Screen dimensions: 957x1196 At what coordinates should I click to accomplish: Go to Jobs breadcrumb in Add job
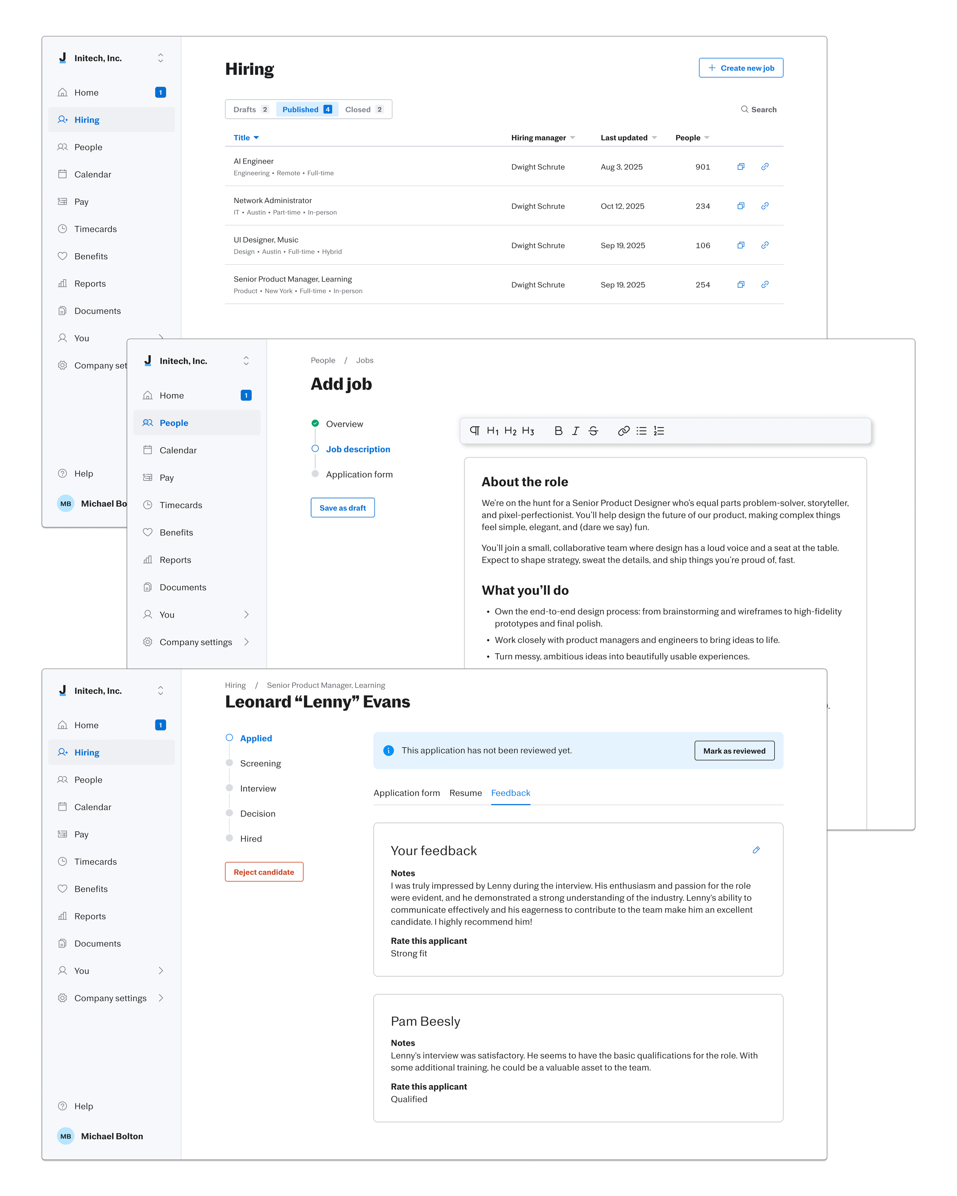click(x=365, y=360)
